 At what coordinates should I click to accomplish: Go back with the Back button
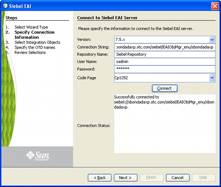[x=99, y=178]
